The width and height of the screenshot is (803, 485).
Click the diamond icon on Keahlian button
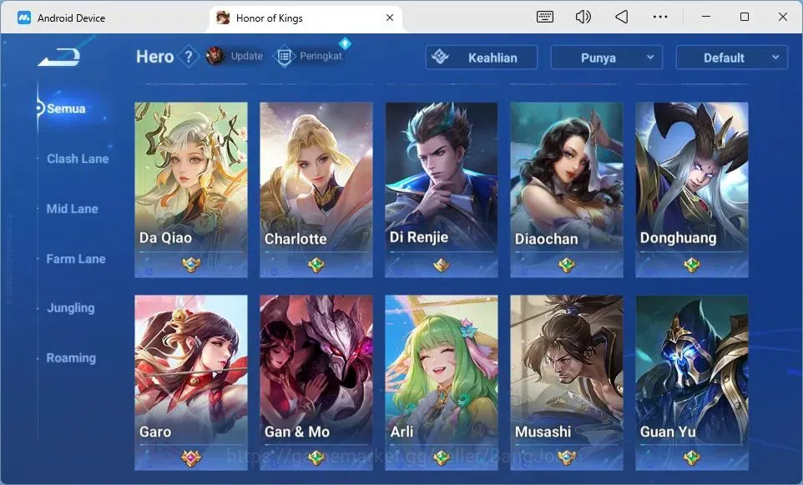[440, 57]
